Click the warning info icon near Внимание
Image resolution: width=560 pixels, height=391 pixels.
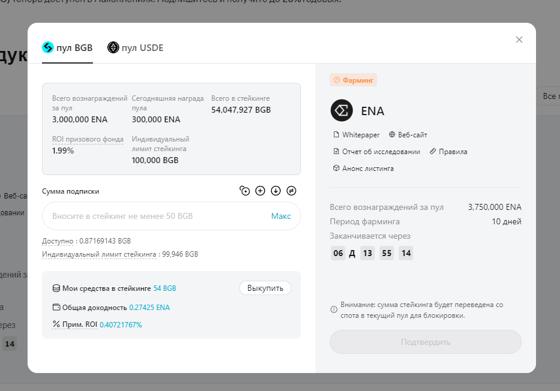pos(333,309)
